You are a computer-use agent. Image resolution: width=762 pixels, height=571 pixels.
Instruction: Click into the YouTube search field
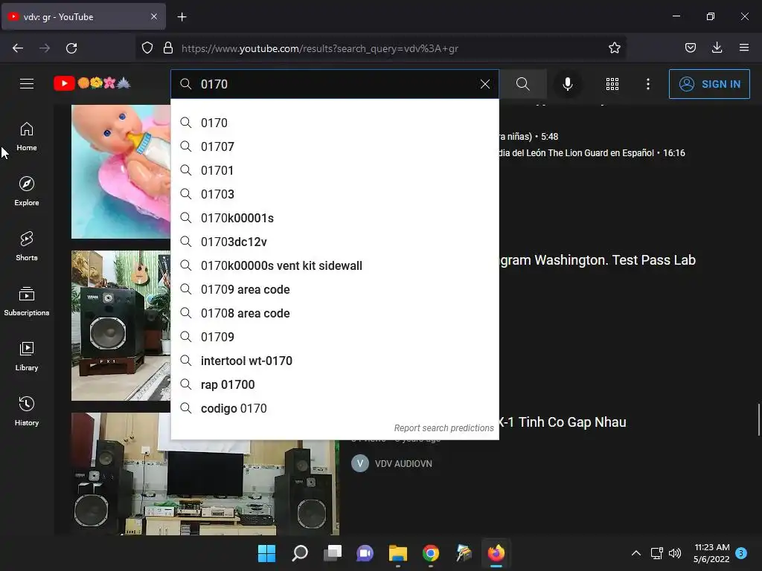(336, 84)
